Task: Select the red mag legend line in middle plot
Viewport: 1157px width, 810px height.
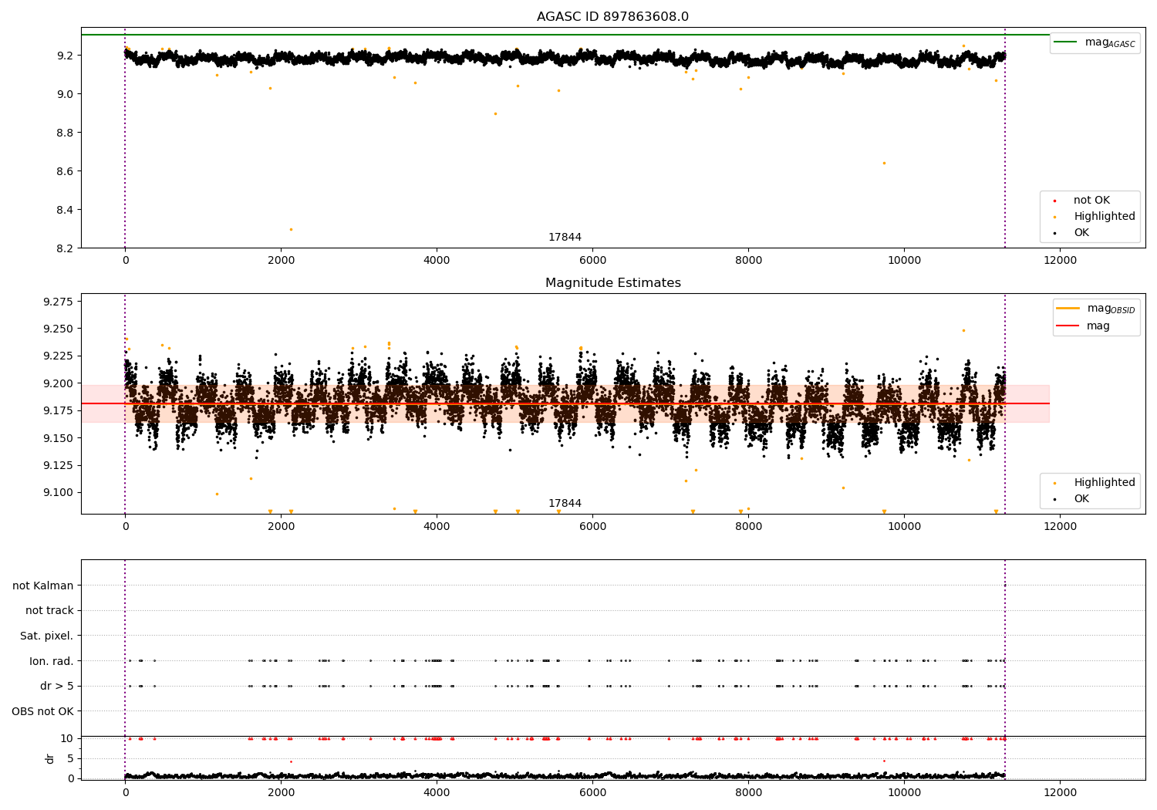Action: (x=1068, y=326)
